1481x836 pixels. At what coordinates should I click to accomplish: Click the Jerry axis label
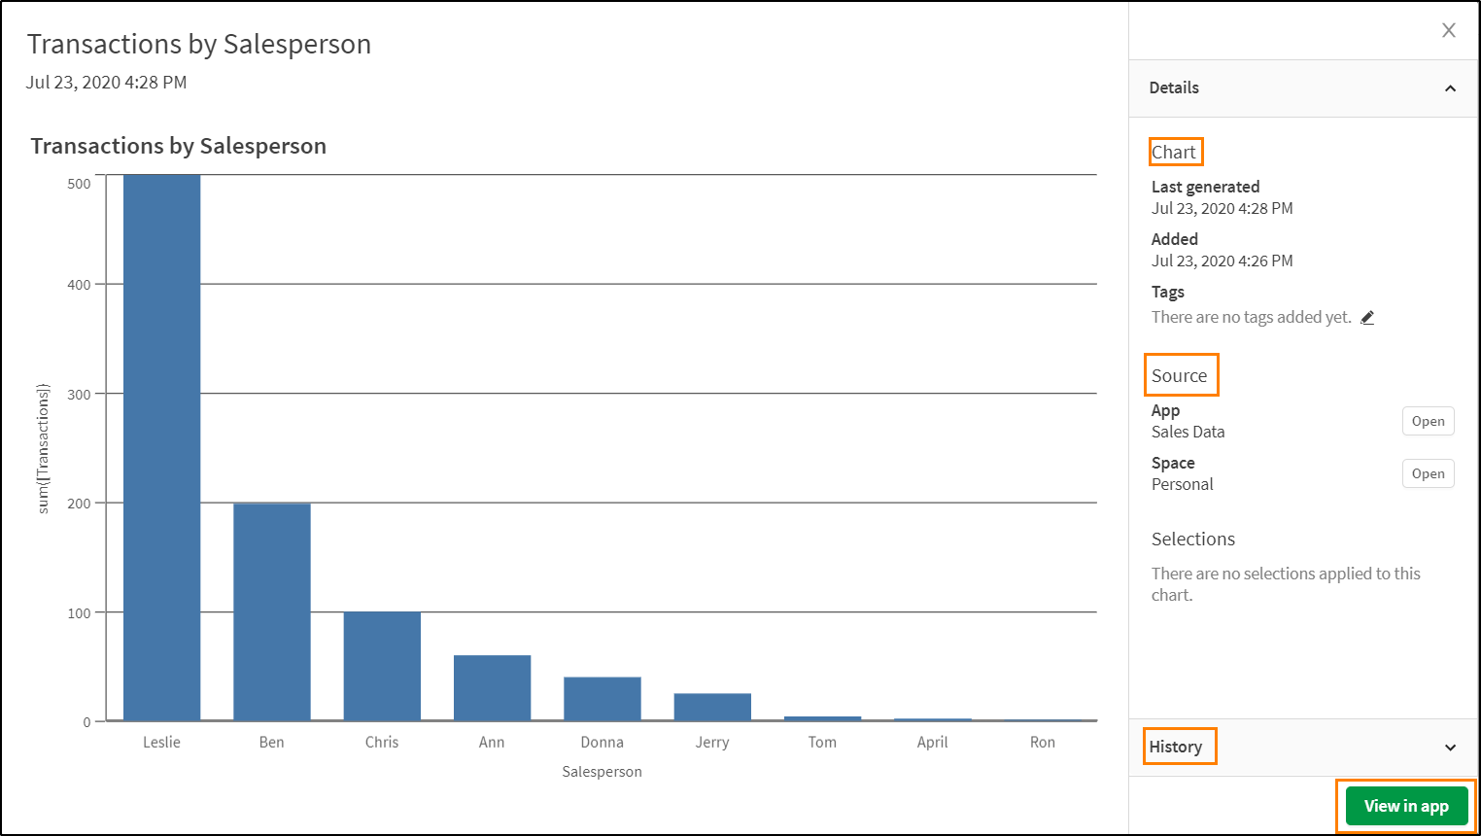[x=711, y=742]
